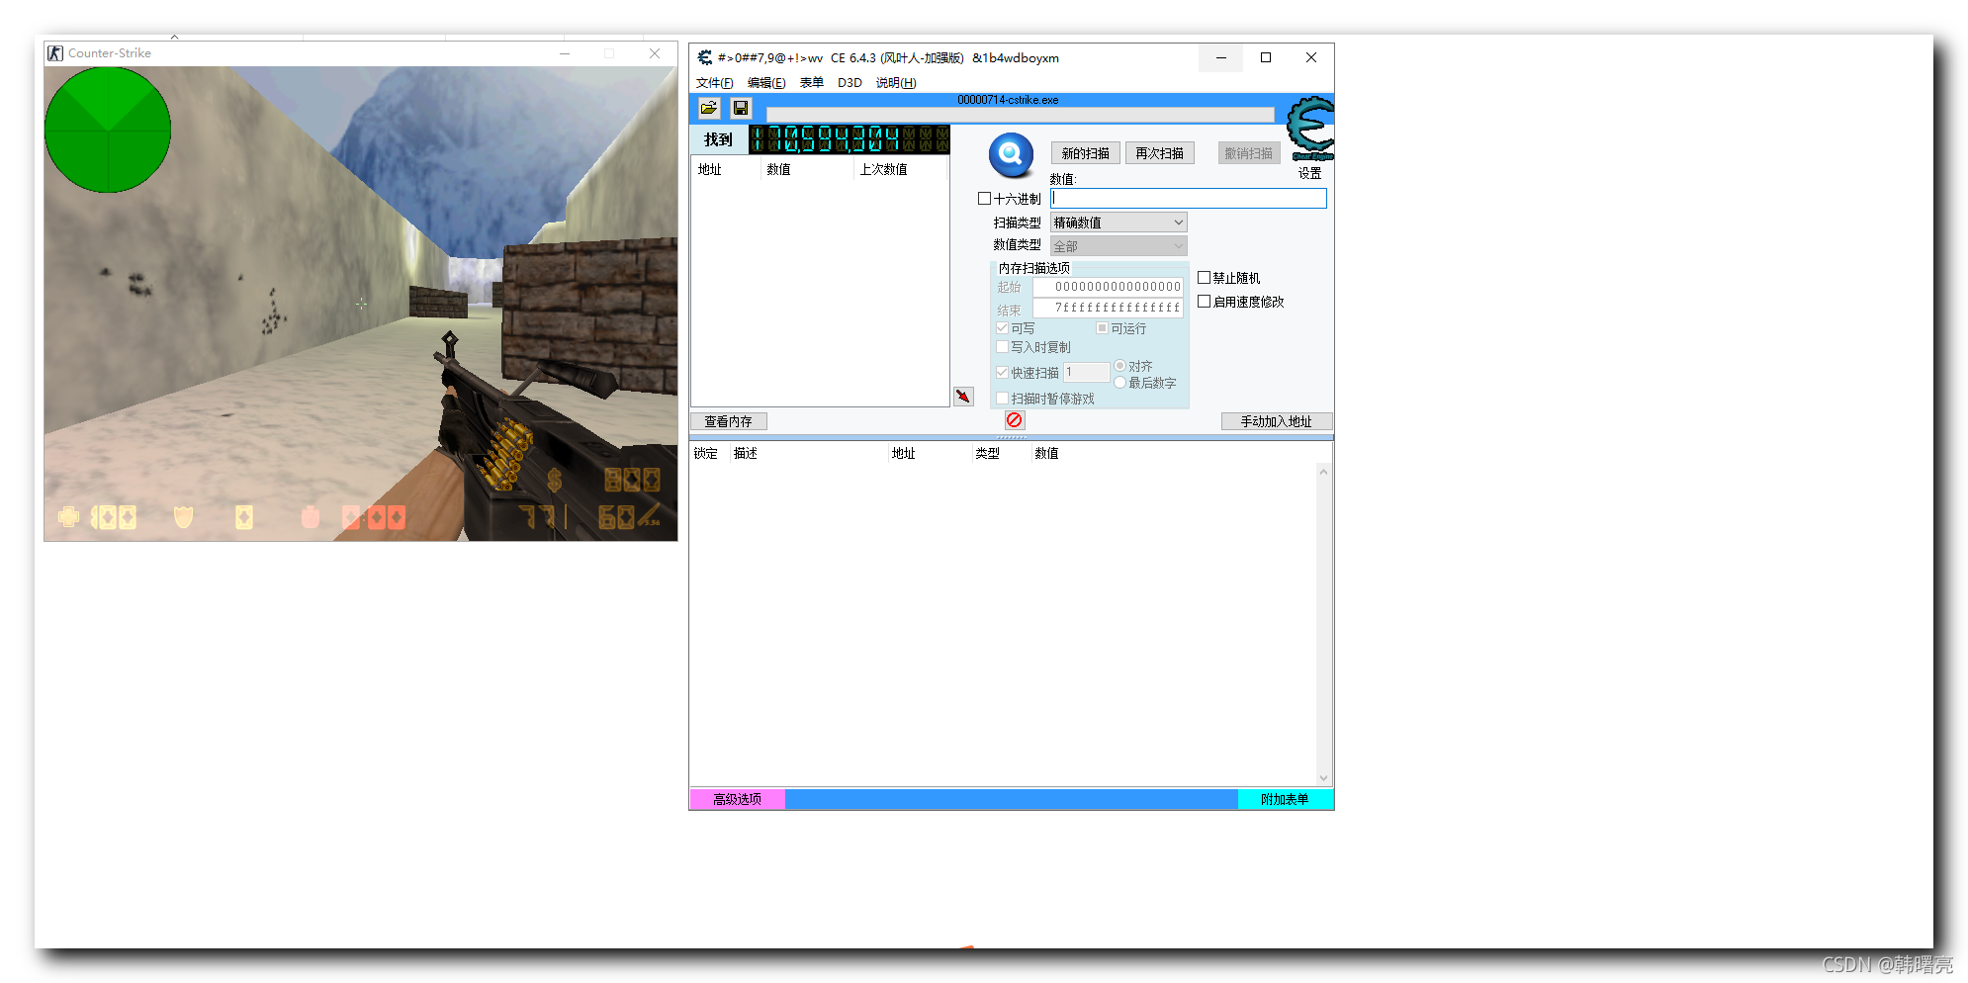The image size is (1968, 983).
Task: Close the Counter-Strike window
Action: [655, 53]
